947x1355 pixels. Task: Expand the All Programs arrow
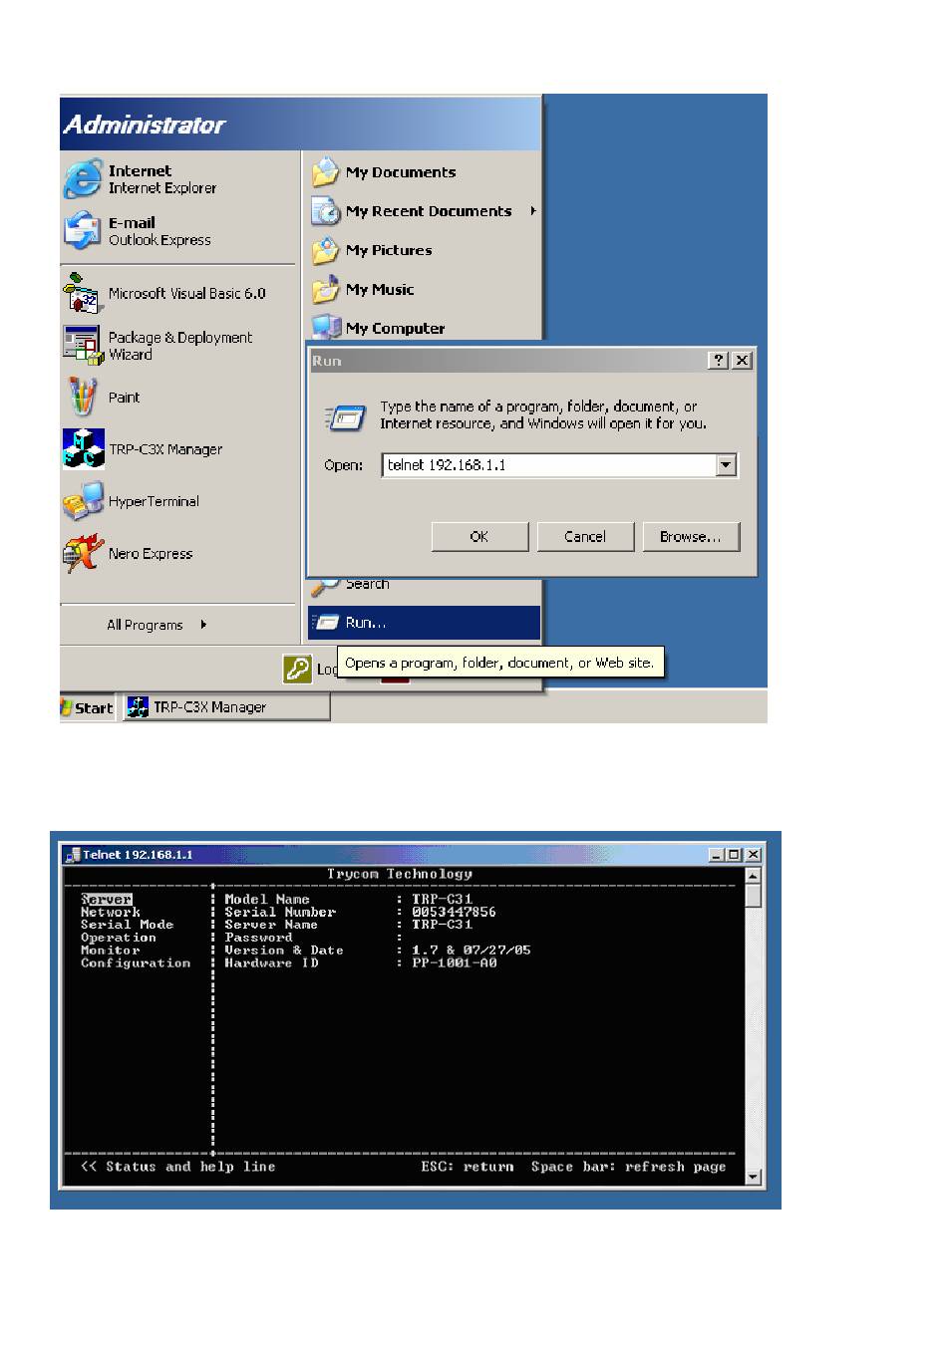203,625
